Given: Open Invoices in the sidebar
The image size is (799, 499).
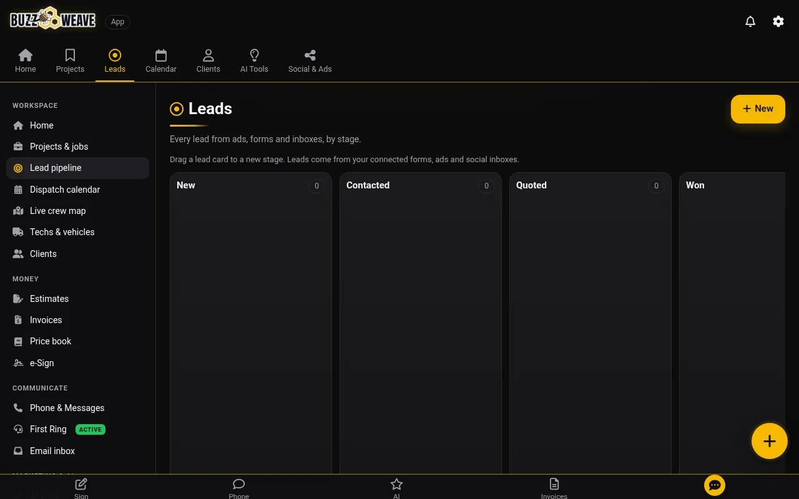Looking at the screenshot, I should click(77, 320).
